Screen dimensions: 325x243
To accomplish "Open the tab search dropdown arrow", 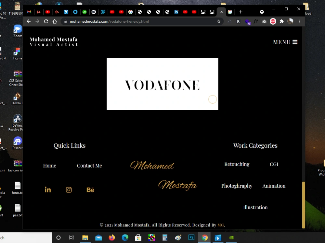I will click(x=262, y=12).
